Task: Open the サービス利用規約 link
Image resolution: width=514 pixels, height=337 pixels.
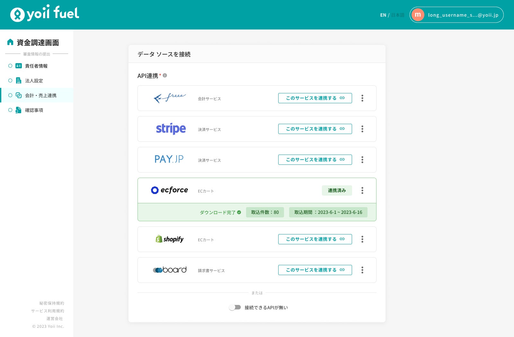Action: (48, 311)
